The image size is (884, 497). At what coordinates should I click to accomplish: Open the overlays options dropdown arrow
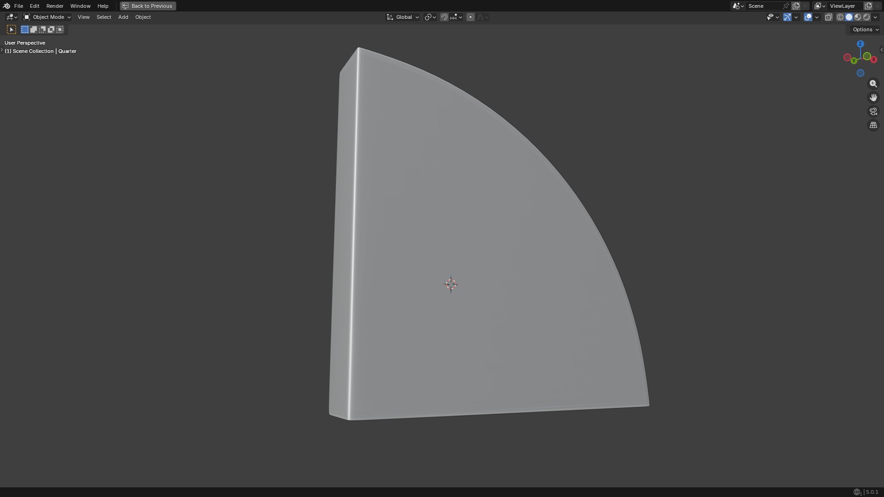tap(817, 17)
